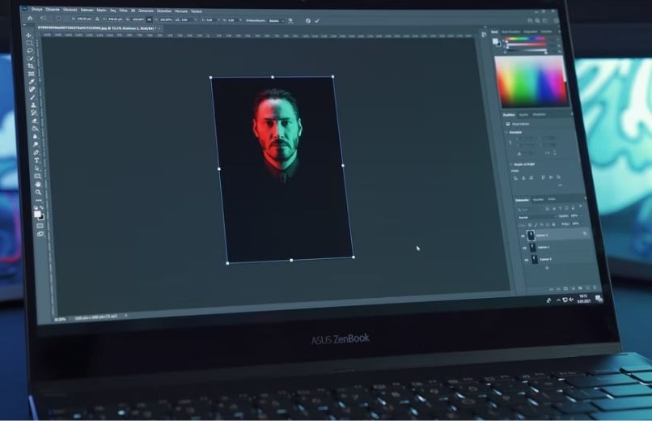Open the Katman menu
The width and height of the screenshot is (652, 421).
coord(87,10)
